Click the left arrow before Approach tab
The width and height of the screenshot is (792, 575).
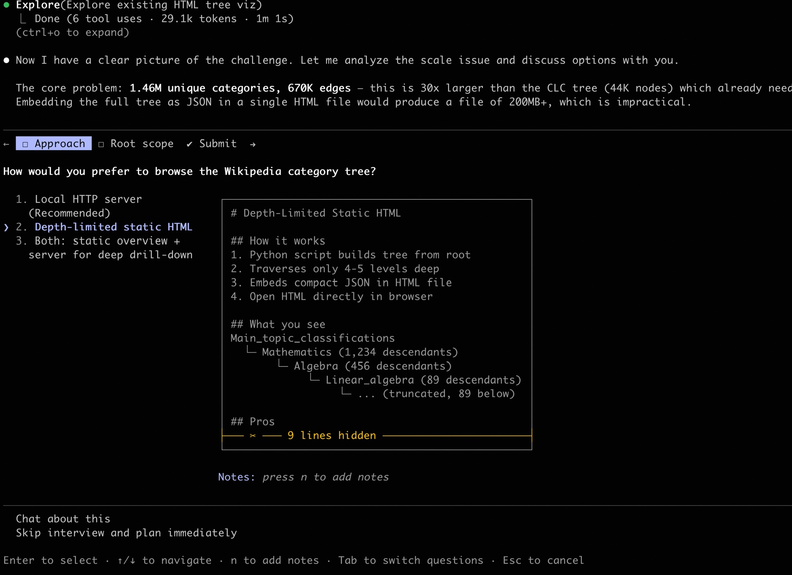[x=6, y=144]
